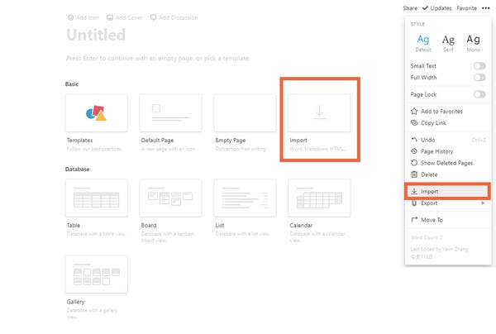The height and width of the screenshot is (334, 496).
Task: Click the 'Delete' label in menu
Action: (x=429, y=174)
